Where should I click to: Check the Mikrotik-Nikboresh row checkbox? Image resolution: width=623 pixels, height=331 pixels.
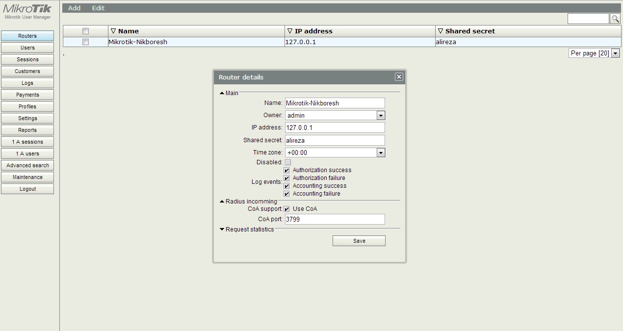tap(85, 42)
